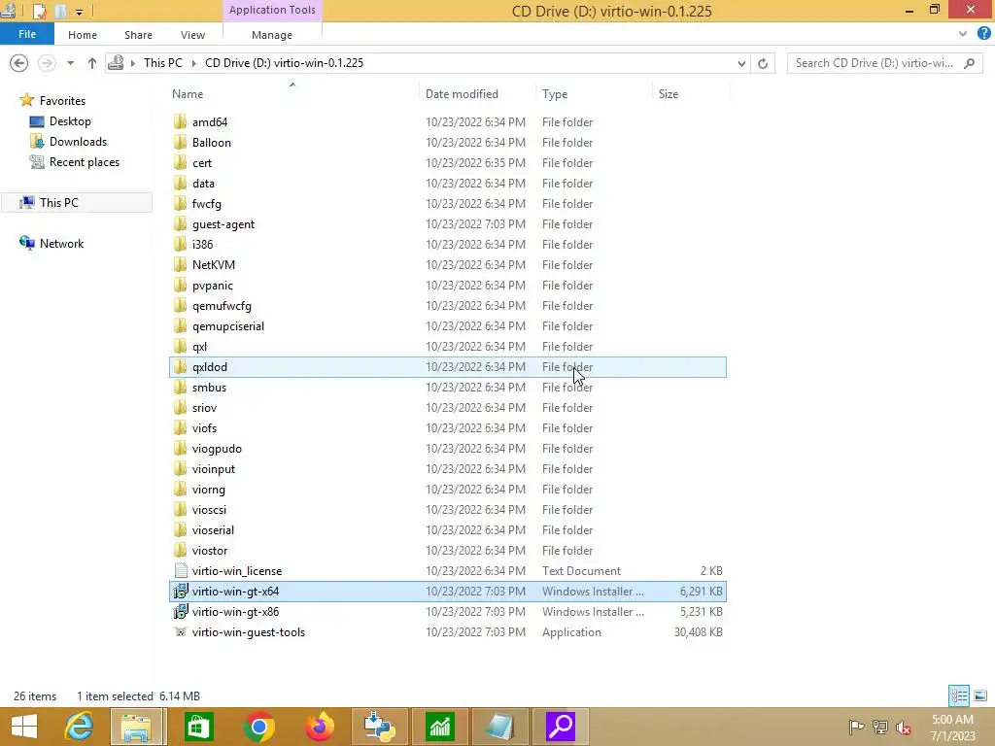The width and height of the screenshot is (995, 746).
Task: Click This PC in address breadcrumb
Action: [163, 63]
